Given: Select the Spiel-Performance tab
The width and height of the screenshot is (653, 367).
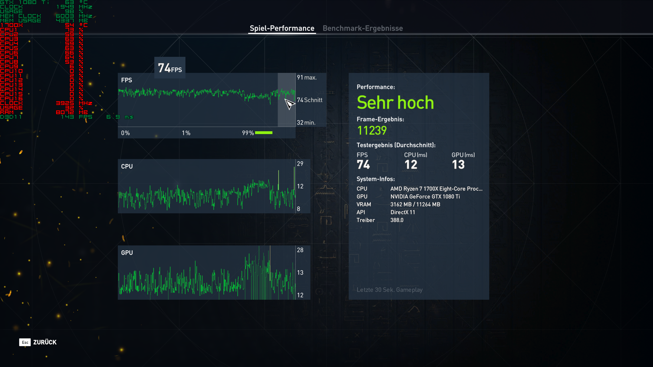Looking at the screenshot, I should coord(282,28).
